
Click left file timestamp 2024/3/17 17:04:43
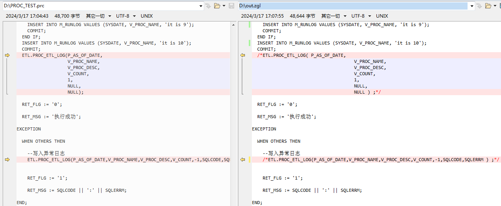pyautogui.click(x=27, y=16)
